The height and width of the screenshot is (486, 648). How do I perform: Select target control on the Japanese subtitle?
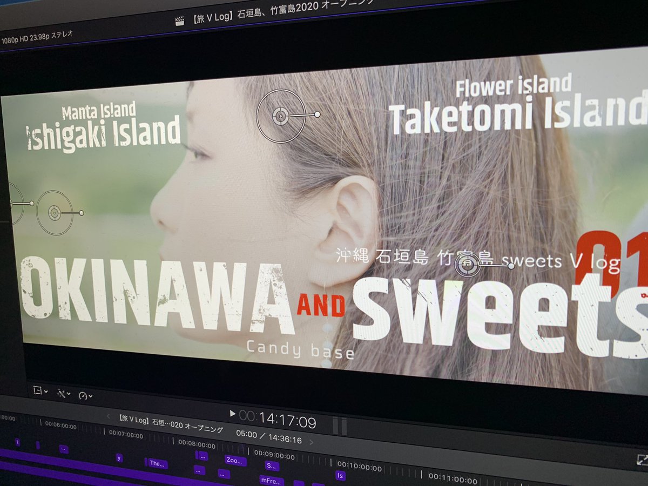point(468,264)
